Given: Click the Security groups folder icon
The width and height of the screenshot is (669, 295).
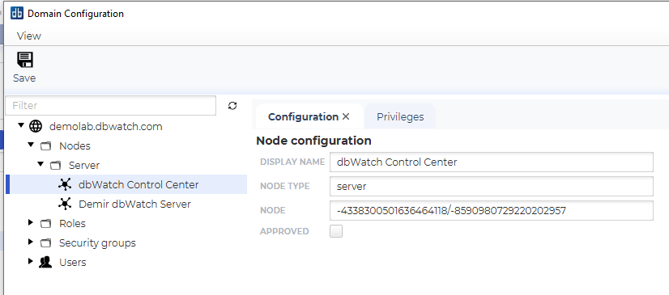Looking at the screenshot, I should pos(45,243).
